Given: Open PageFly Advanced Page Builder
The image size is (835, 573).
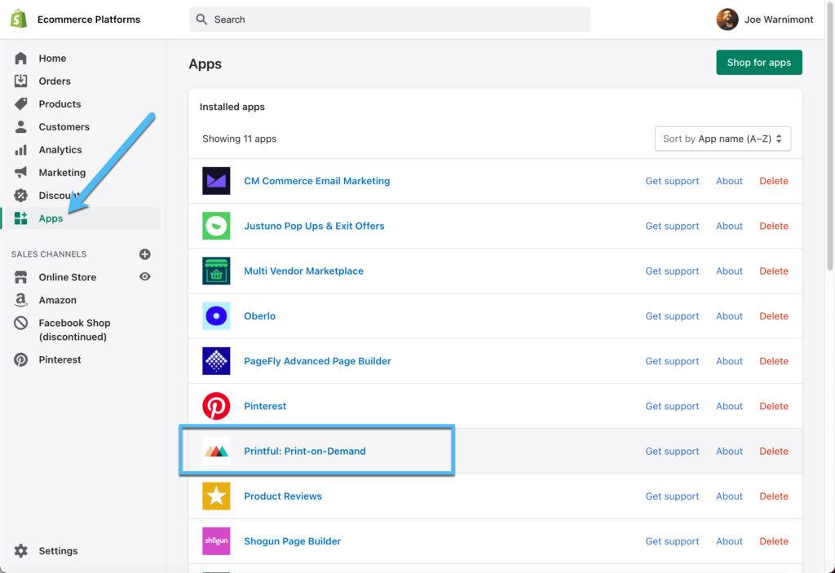Looking at the screenshot, I should (x=317, y=361).
